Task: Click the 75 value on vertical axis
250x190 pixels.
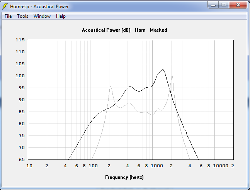Action: [22, 136]
